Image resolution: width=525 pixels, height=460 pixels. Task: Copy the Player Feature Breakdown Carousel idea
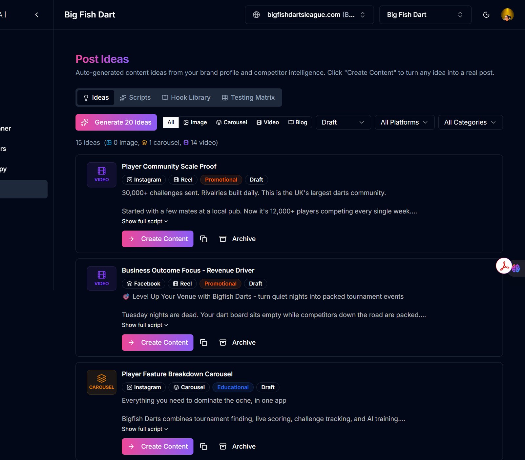(204, 447)
